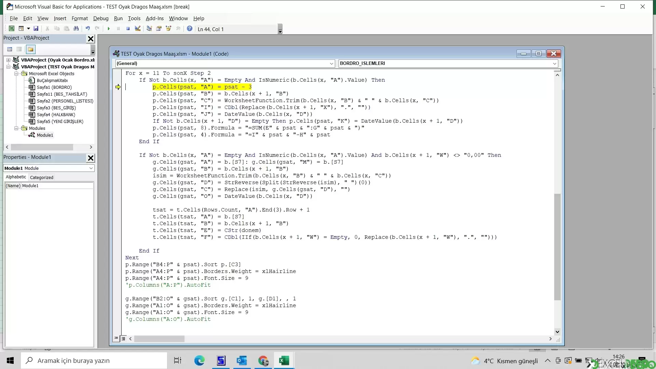Undo the last action with the blue arrow
This screenshot has height=369, width=656.
tap(88, 29)
